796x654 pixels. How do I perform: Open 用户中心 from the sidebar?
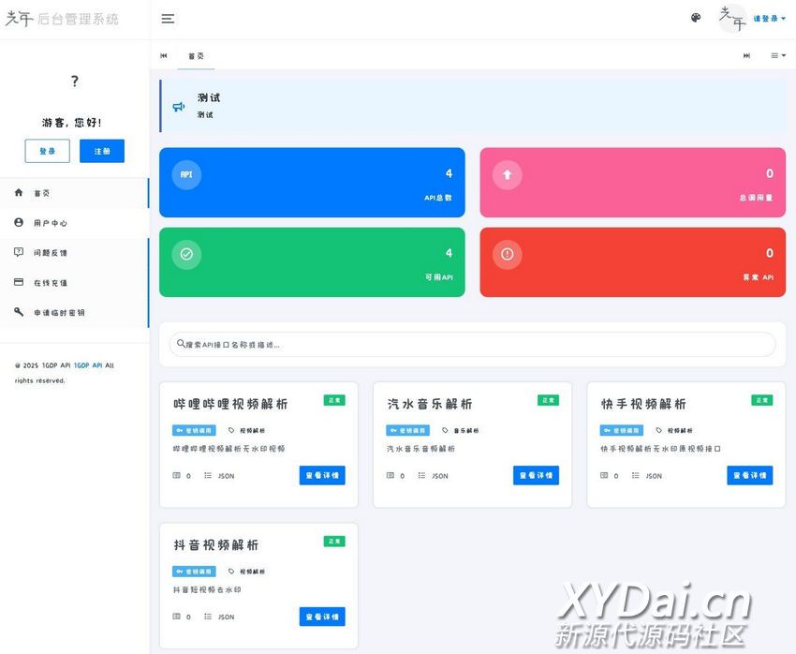pyautogui.click(x=51, y=223)
